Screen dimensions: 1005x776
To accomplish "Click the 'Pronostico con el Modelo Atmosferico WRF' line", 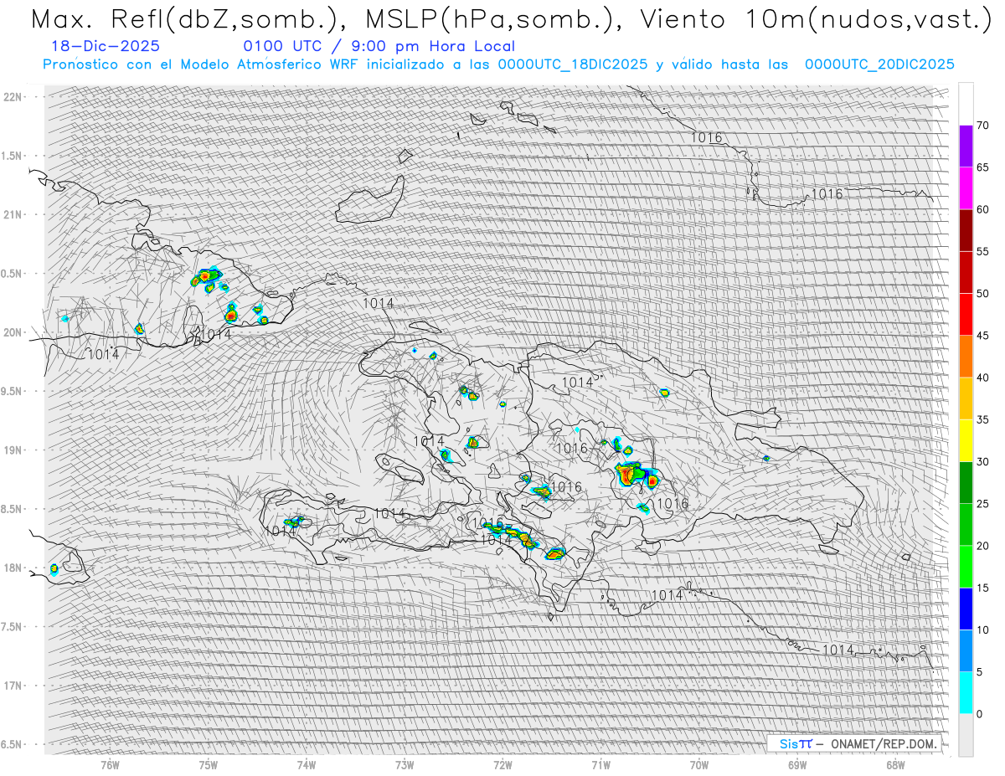I will [498, 64].
